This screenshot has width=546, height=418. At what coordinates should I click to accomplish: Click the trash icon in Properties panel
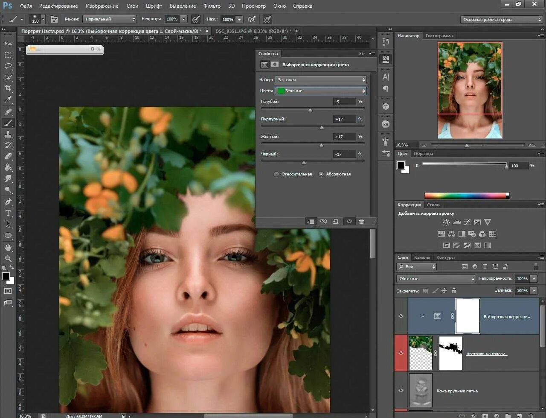[361, 221]
